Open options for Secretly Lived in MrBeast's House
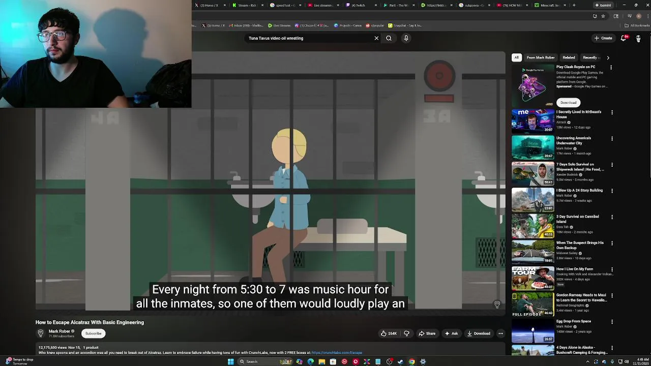This screenshot has width=651, height=366. click(612, 112)
